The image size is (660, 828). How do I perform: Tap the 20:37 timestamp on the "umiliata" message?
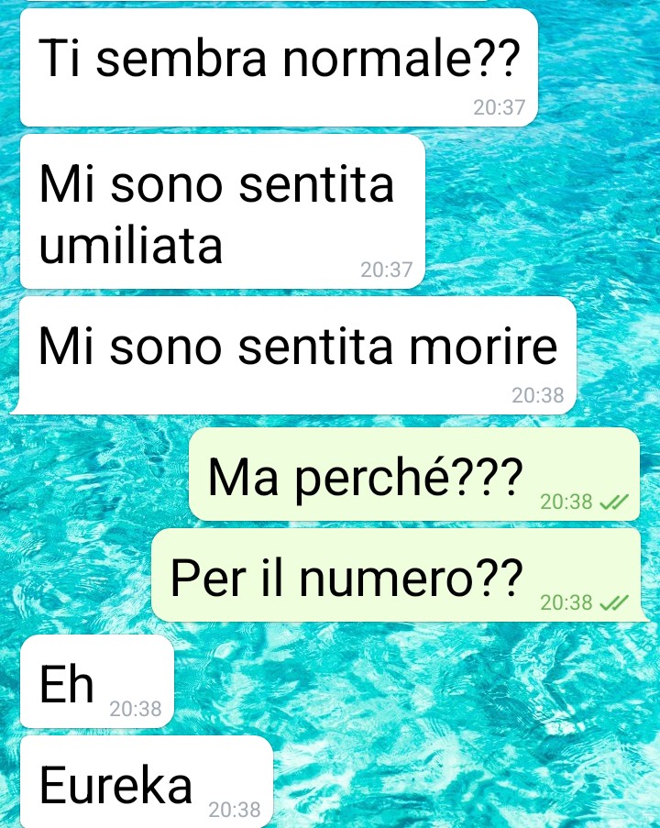(x=387, y=270)
